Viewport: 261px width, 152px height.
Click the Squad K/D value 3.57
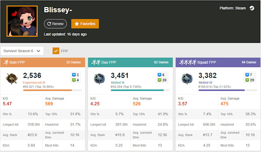pos(183,104)
